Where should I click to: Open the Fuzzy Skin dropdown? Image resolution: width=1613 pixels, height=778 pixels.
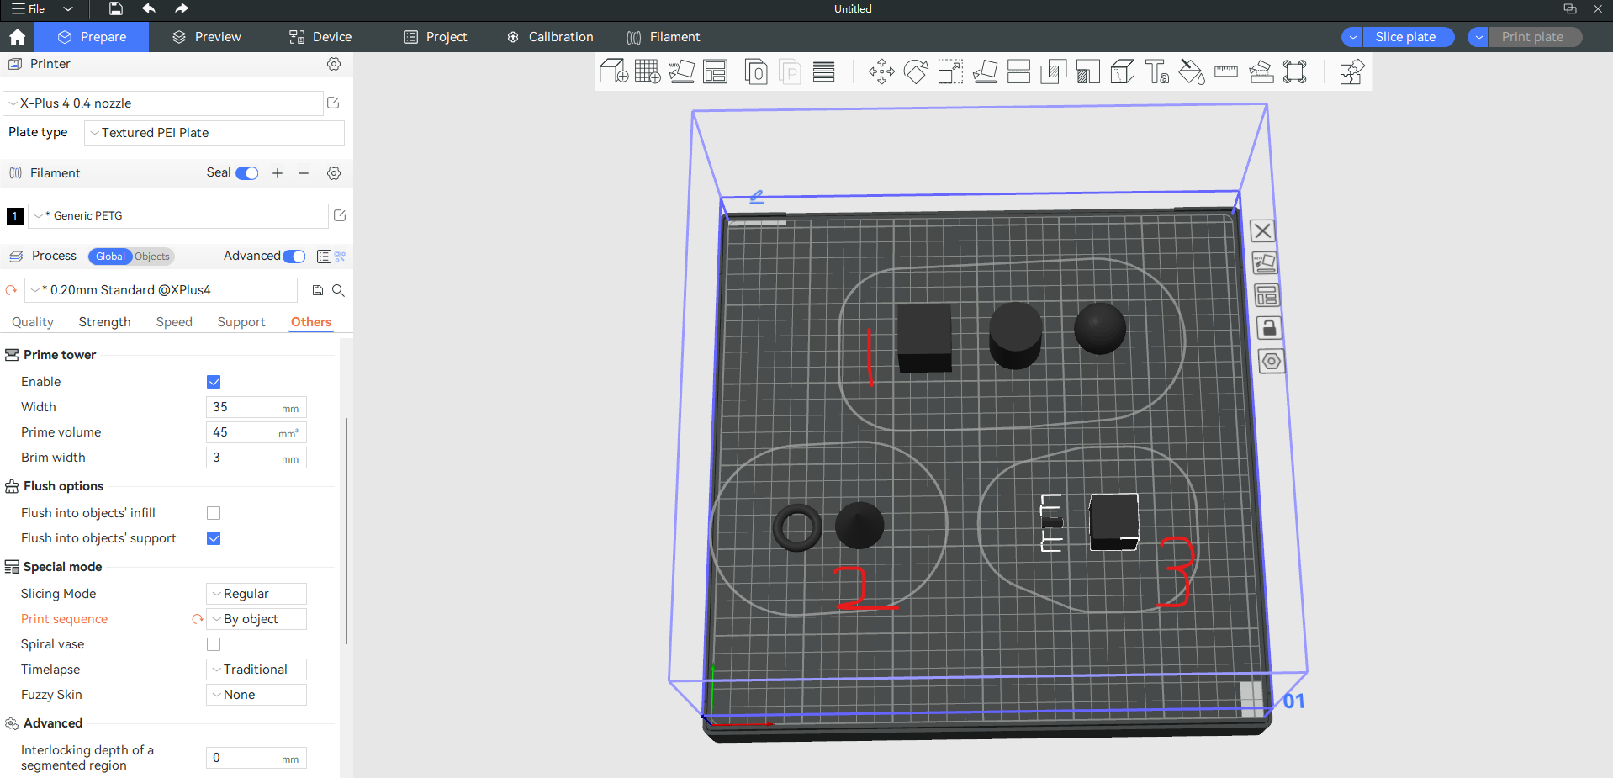click(256, 695)
